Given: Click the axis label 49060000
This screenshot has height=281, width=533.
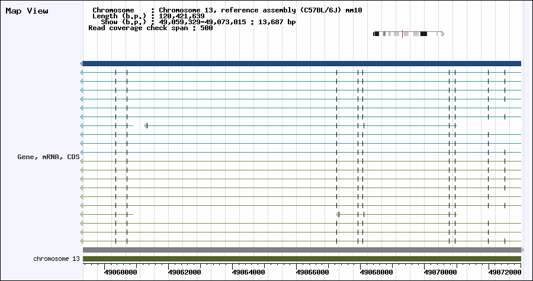Looking at the screenshot, I should click(120, 273).
